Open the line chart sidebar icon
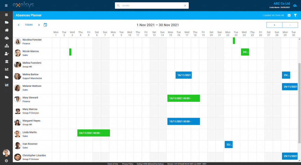The width and height of the screenshot is (301, 165). click(x=7, y=69)
